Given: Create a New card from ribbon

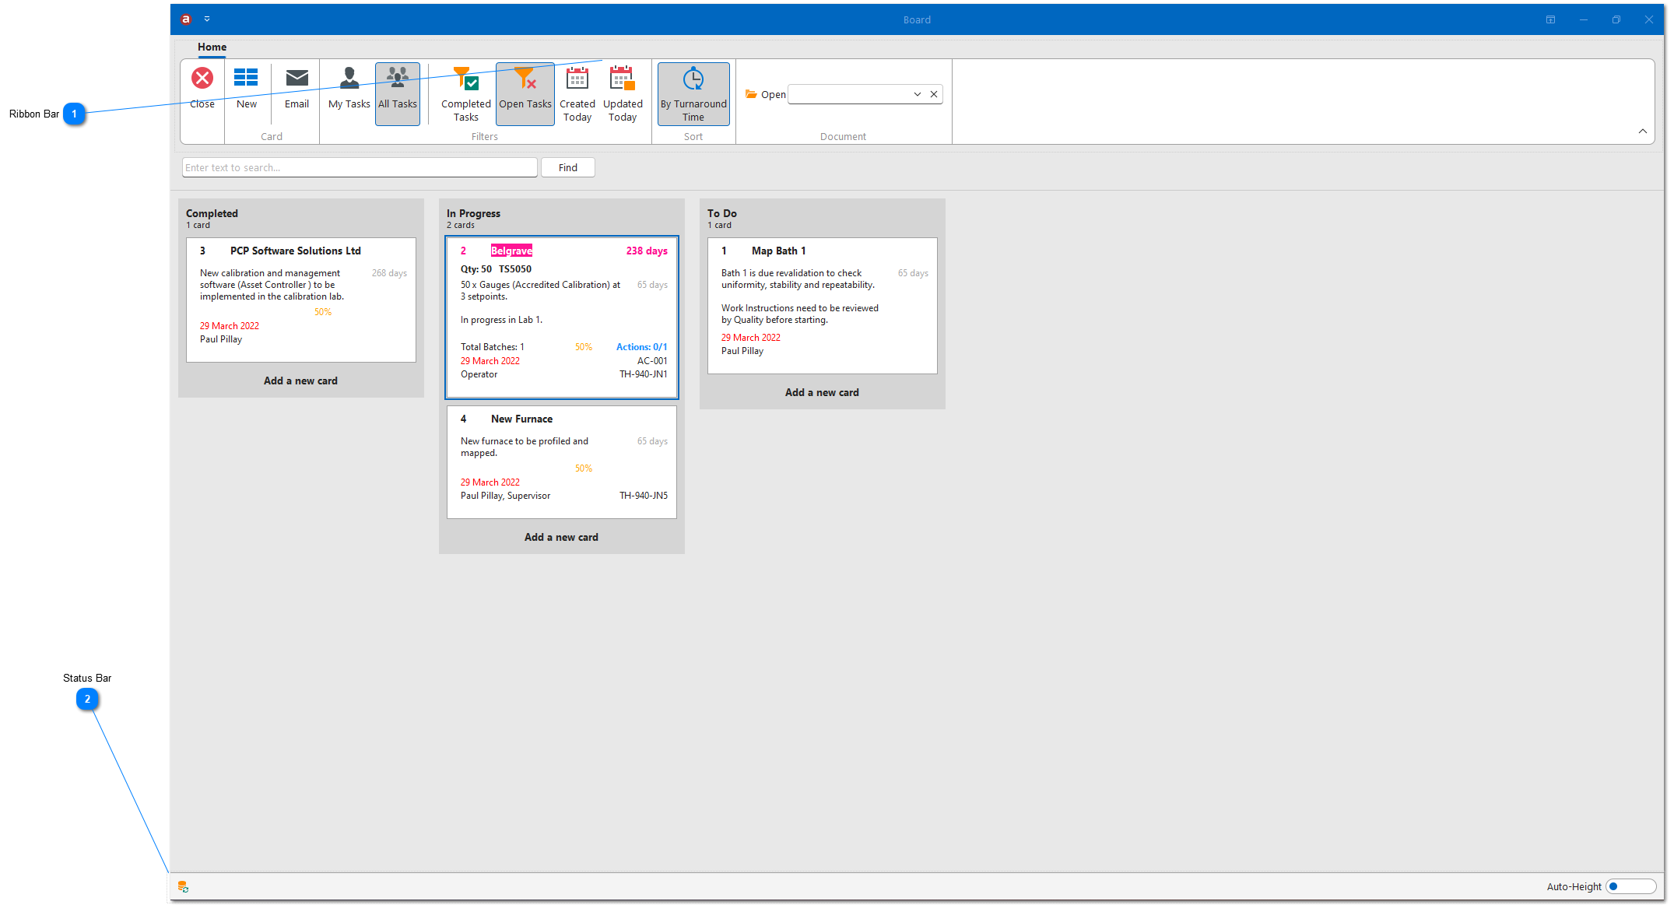Looking at the screenshot, I should pos(247,88).
